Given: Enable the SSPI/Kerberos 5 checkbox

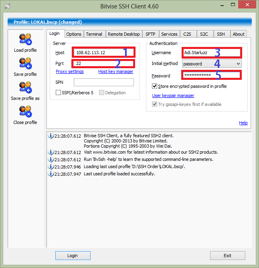Looking at the screenshot, I should pyautogui.click(x=58, y=93).
